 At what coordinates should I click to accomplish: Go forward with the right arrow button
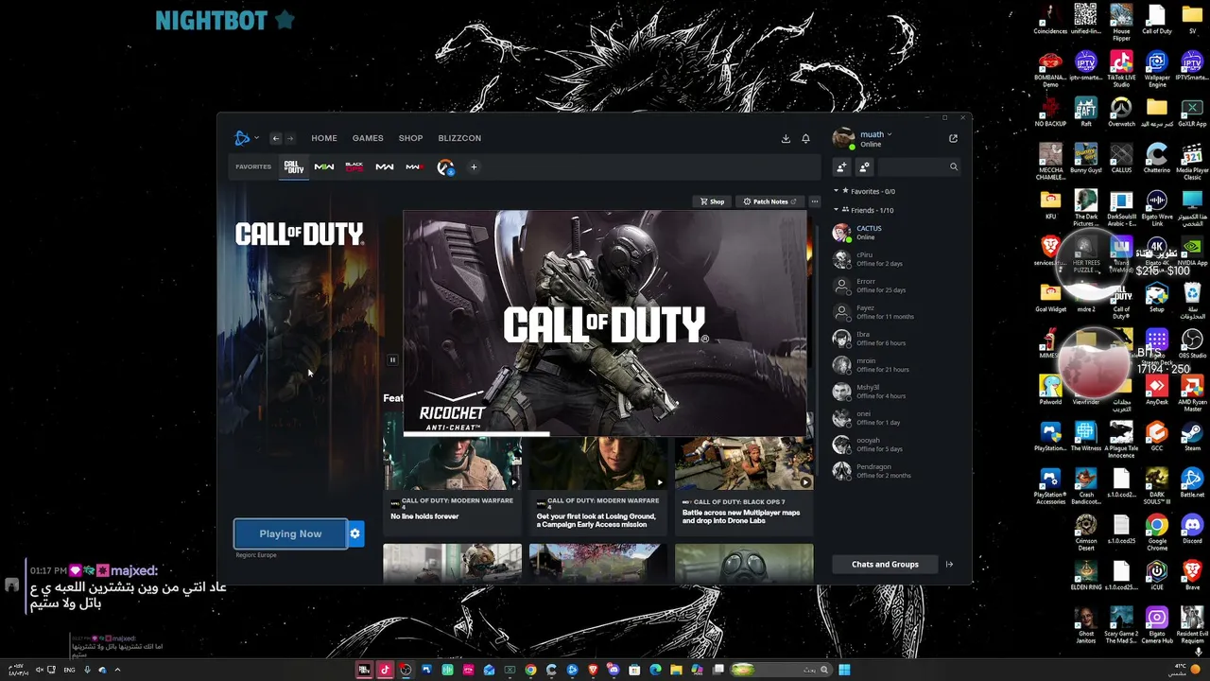click(290, 138)
